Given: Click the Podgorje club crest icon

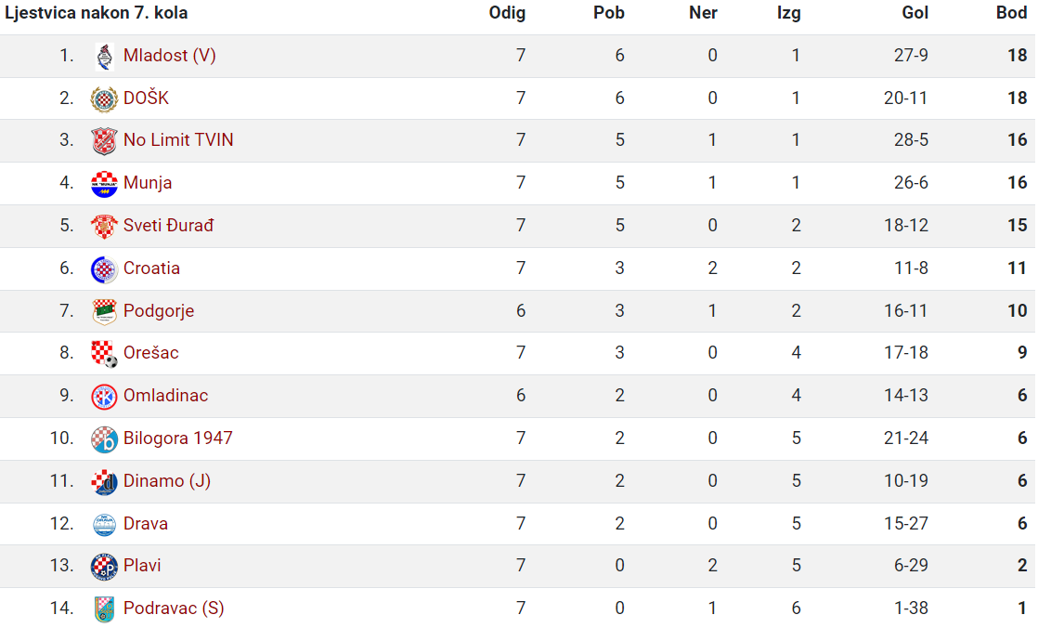Looking at the screenshot, I should 104,311.
